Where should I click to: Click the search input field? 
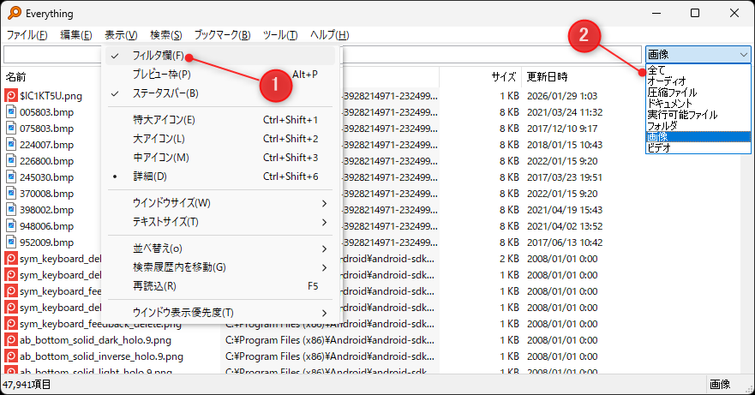coord(51,55)
